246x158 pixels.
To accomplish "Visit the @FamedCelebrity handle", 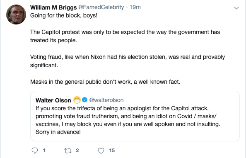I will point(101,7).
